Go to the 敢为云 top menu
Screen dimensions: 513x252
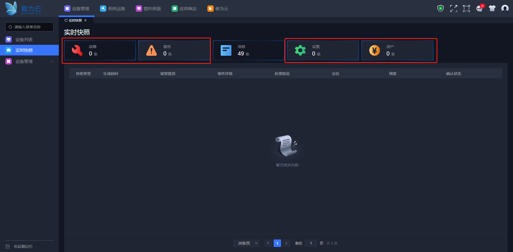point(218,9)
